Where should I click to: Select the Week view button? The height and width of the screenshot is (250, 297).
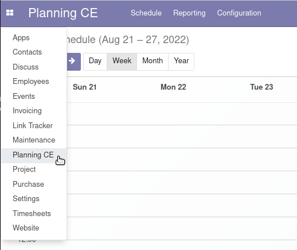[x=122, y=61]
